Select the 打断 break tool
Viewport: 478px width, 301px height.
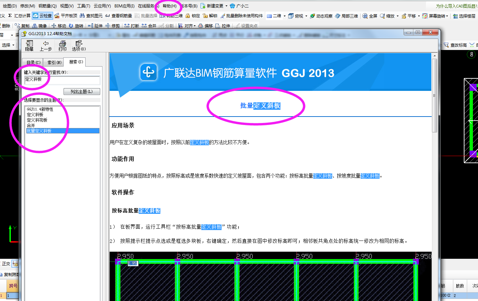(x=132, y=26)
